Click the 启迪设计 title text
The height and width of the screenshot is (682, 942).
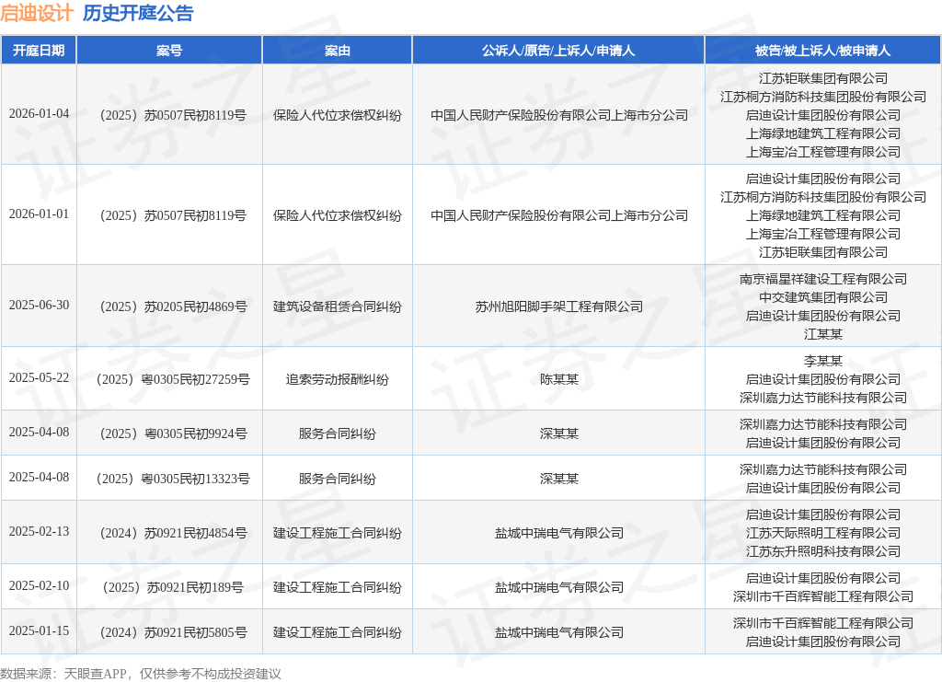tap(37, 13)
